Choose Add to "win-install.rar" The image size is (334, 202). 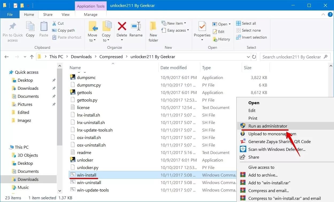[269, 183]
